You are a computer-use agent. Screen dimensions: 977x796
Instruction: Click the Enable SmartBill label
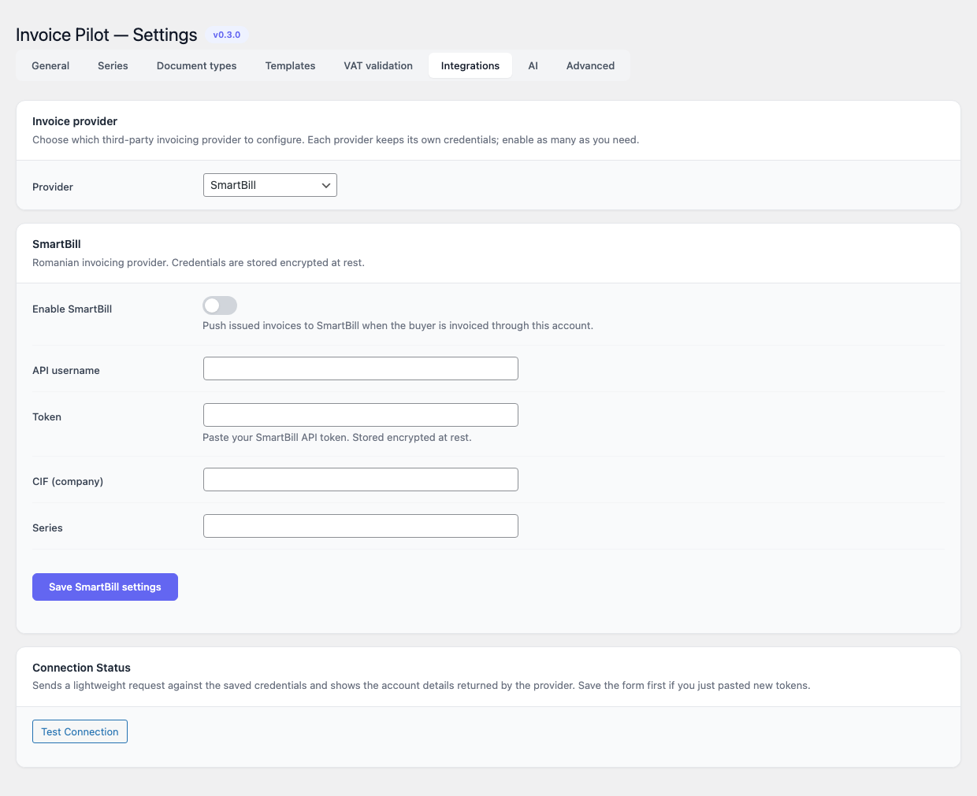tap(72, 309)
